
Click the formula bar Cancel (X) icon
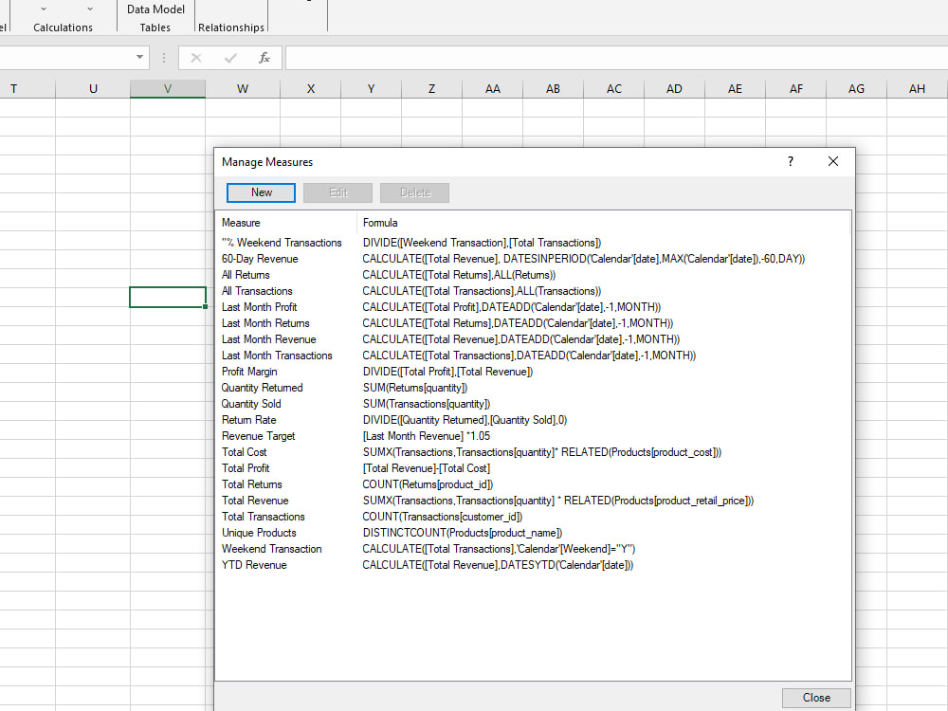pyautogui.click(x=196, y=57)
